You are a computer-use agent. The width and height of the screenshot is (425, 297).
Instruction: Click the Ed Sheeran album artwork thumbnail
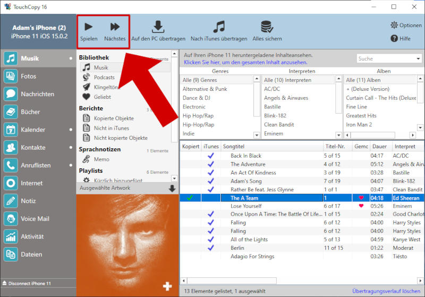127,245
